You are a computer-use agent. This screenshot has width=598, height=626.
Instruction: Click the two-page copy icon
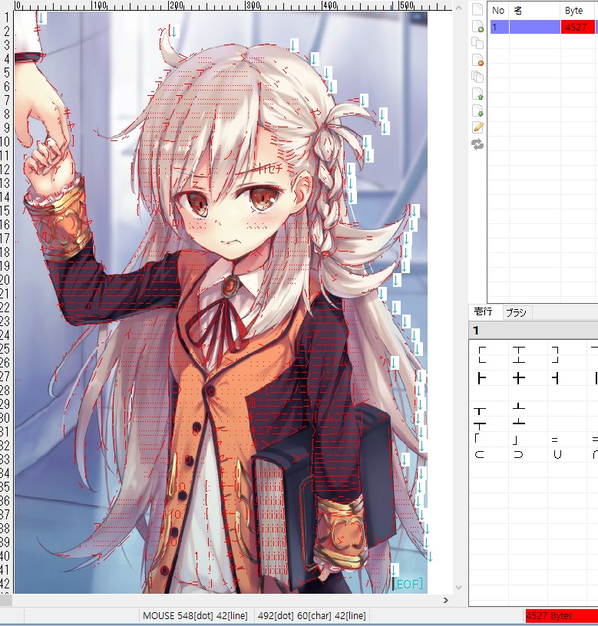pos(477,43)
